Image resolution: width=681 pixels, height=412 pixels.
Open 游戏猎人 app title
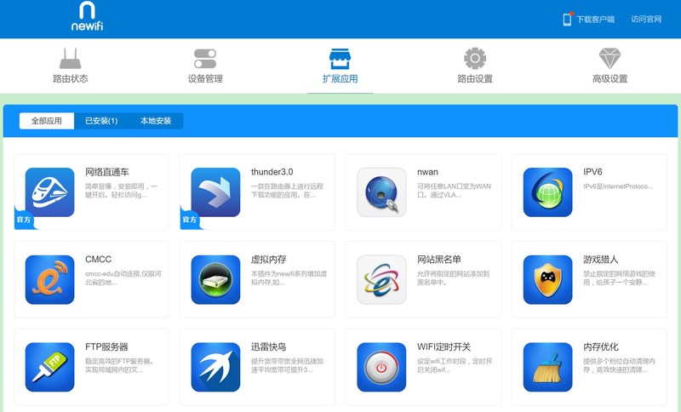[x=600, y=259]
